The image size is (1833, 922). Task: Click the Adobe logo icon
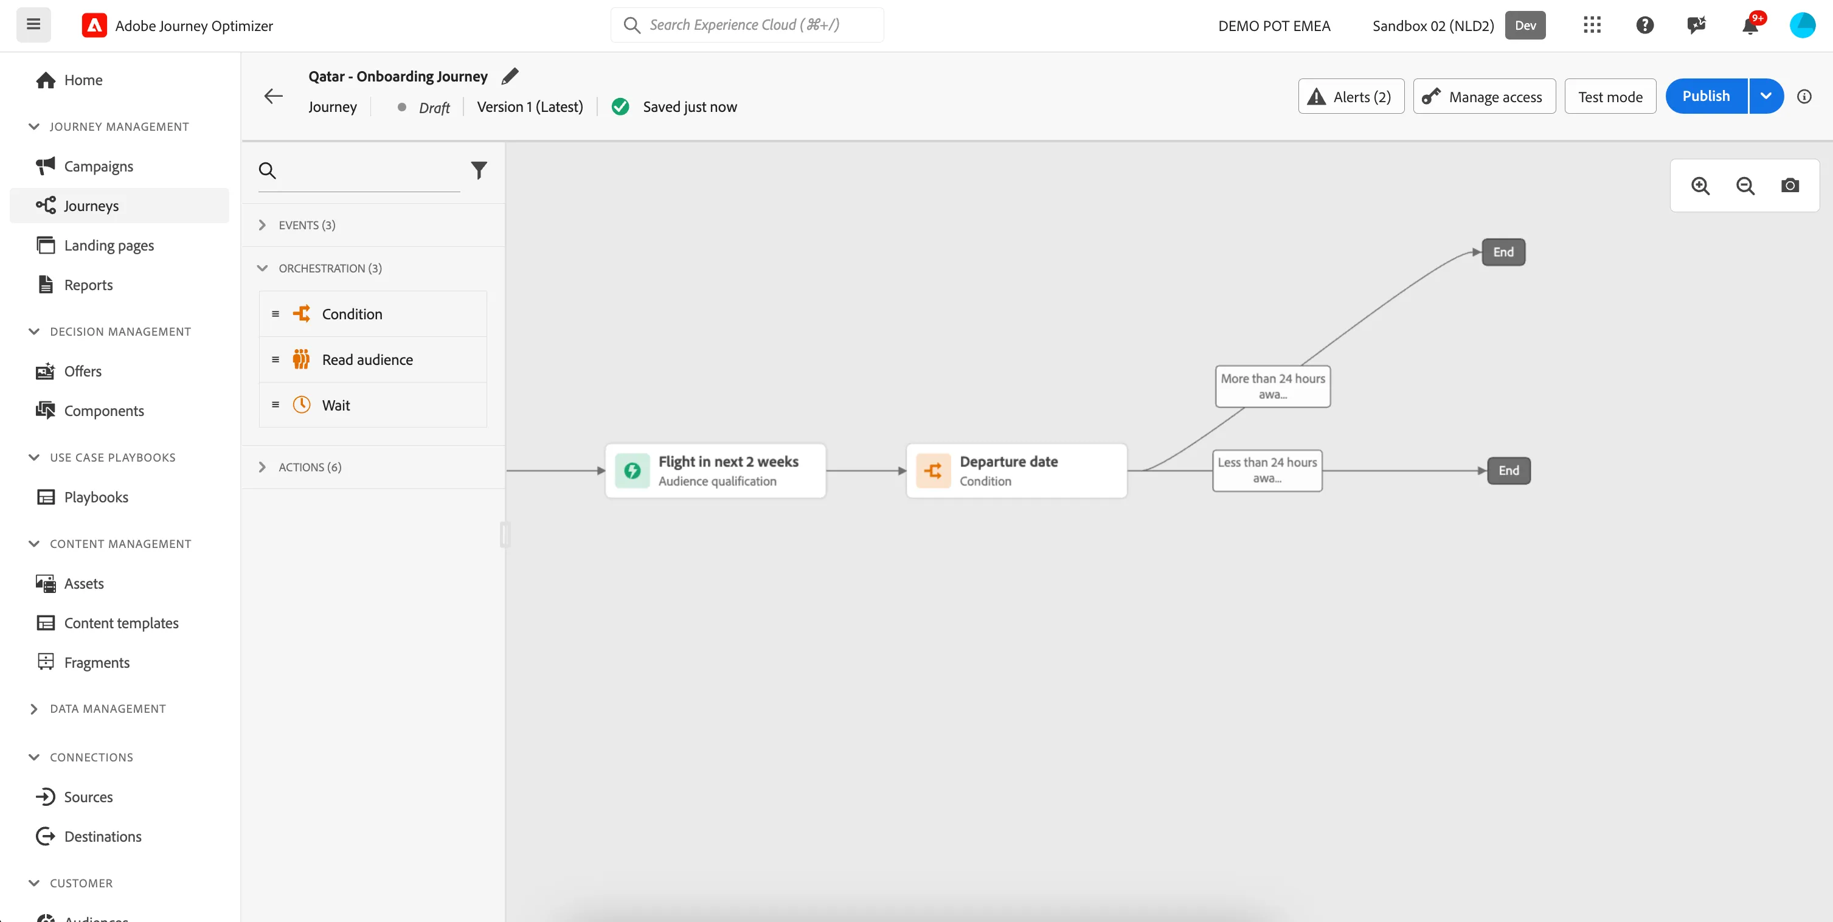[x=94, y=26]
